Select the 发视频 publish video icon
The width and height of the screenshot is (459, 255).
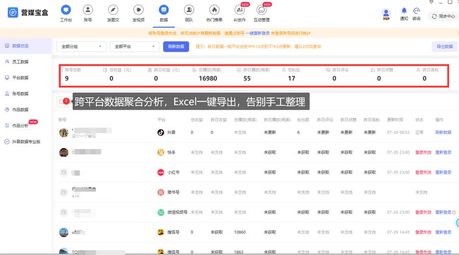[138, 10]
